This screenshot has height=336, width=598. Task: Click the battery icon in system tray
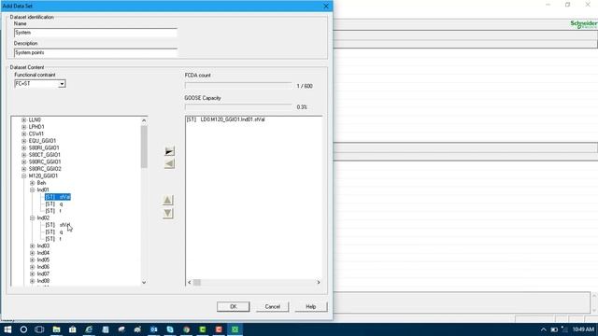point(554,329)
